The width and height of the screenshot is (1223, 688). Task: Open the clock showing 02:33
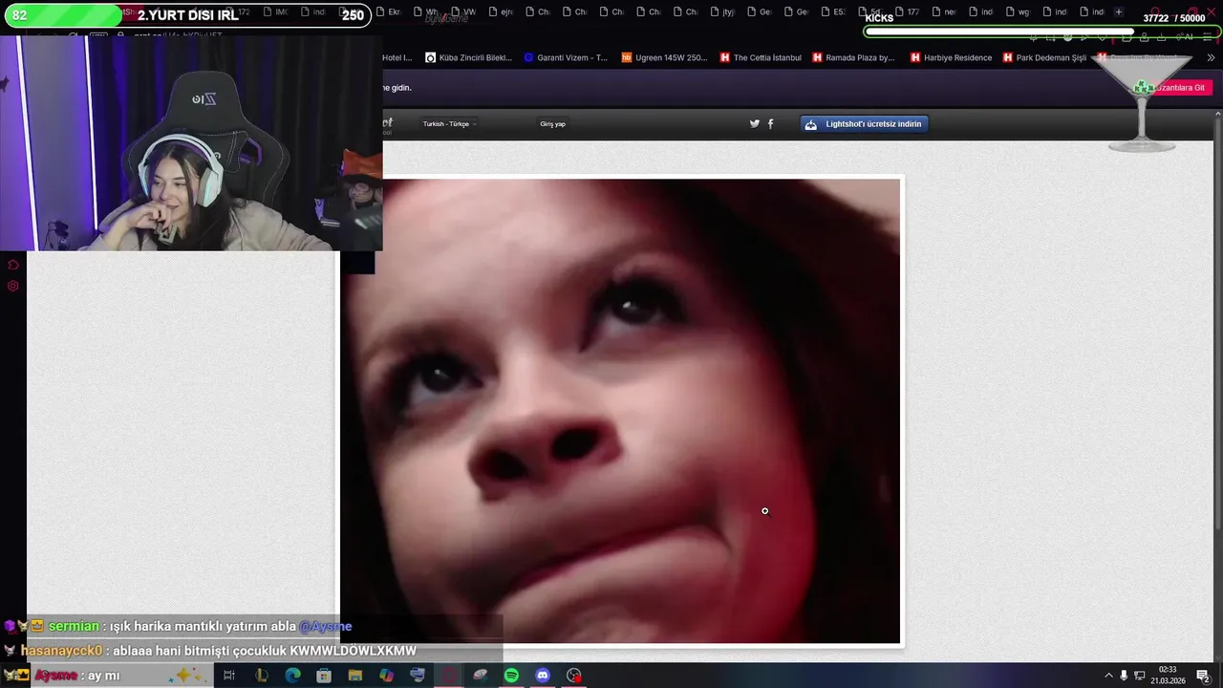(1168, 676)
